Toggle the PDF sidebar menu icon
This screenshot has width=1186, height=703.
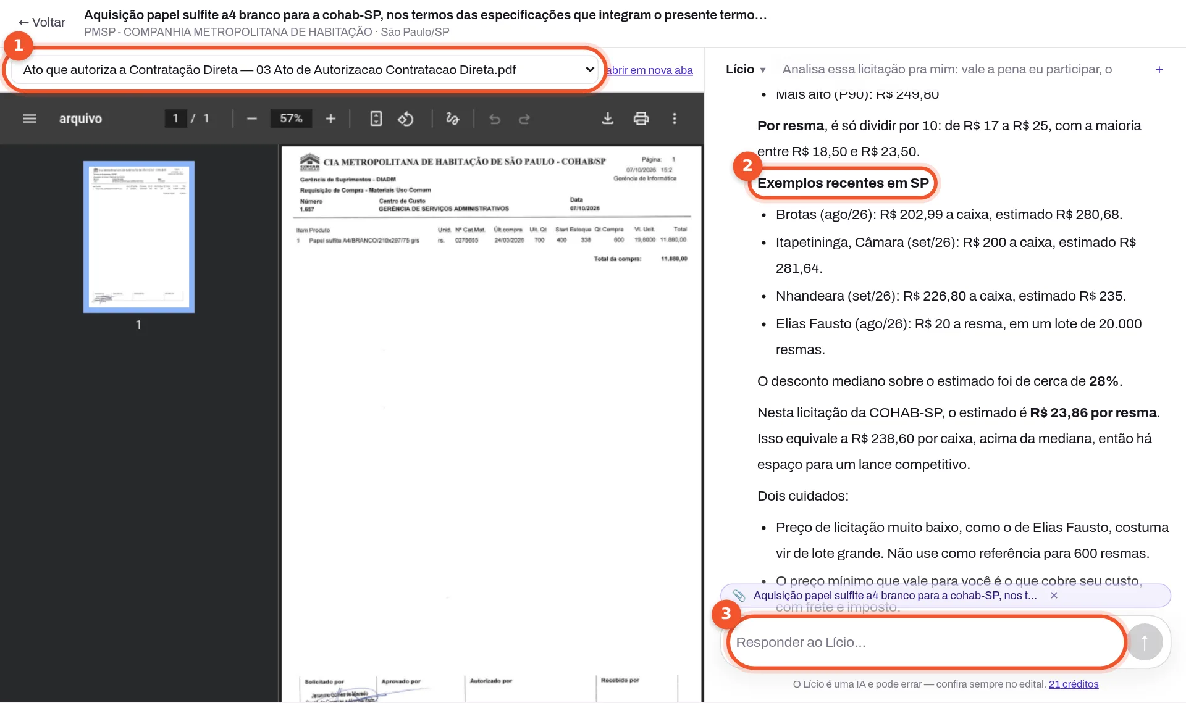click(30, 119)
